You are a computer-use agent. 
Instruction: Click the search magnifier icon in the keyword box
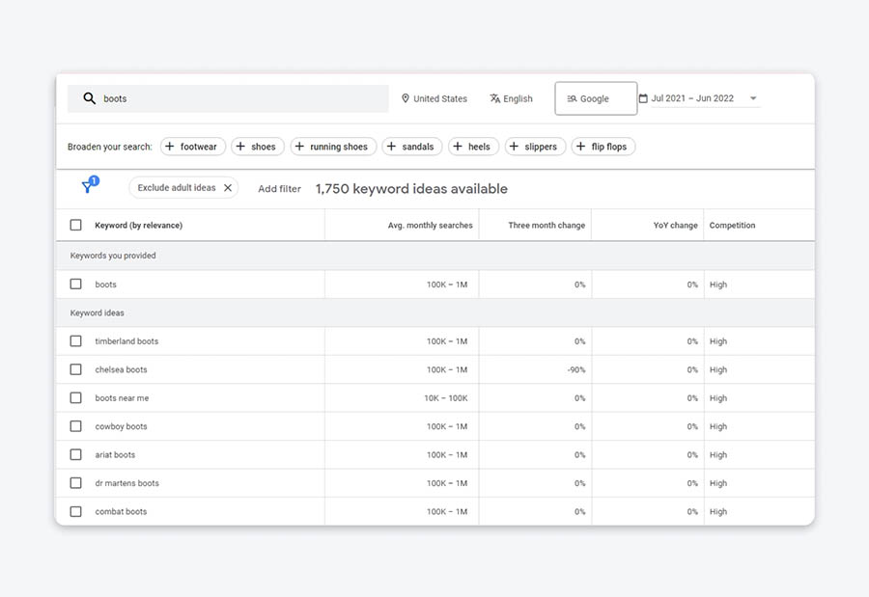[88, 98]
